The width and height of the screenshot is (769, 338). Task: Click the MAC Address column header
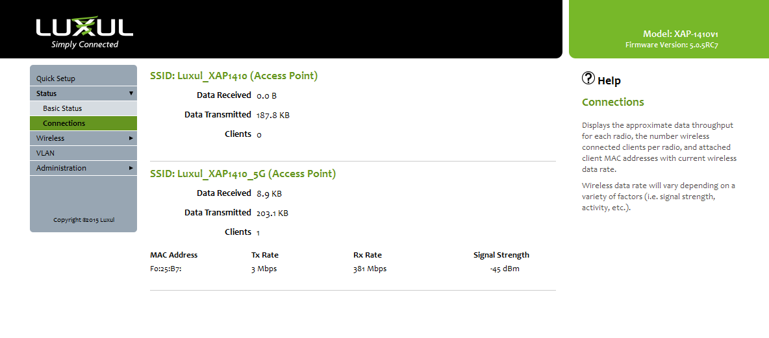[173, 255]
